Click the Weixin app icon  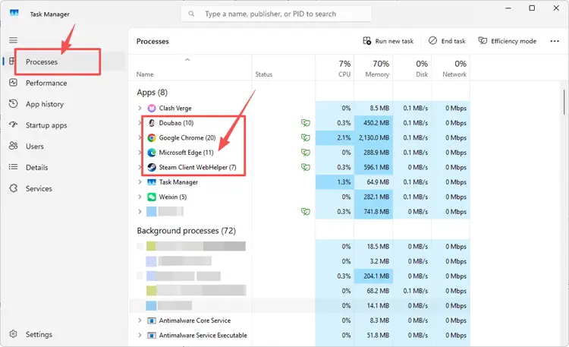point(152,197)
